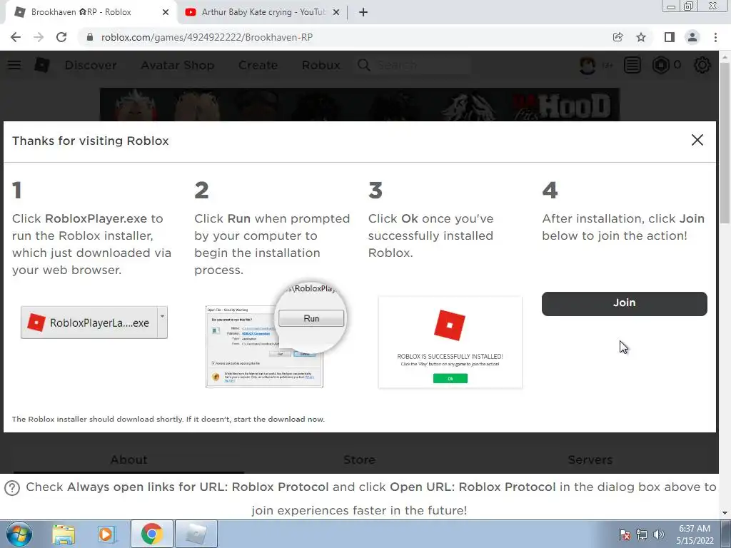Click the 'start the download now' link
731x548 pixels.
click(x=278, y=419)
